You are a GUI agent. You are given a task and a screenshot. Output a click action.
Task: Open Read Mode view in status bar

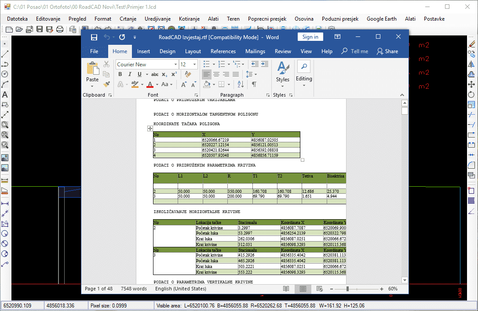click(x=286, y=289)
